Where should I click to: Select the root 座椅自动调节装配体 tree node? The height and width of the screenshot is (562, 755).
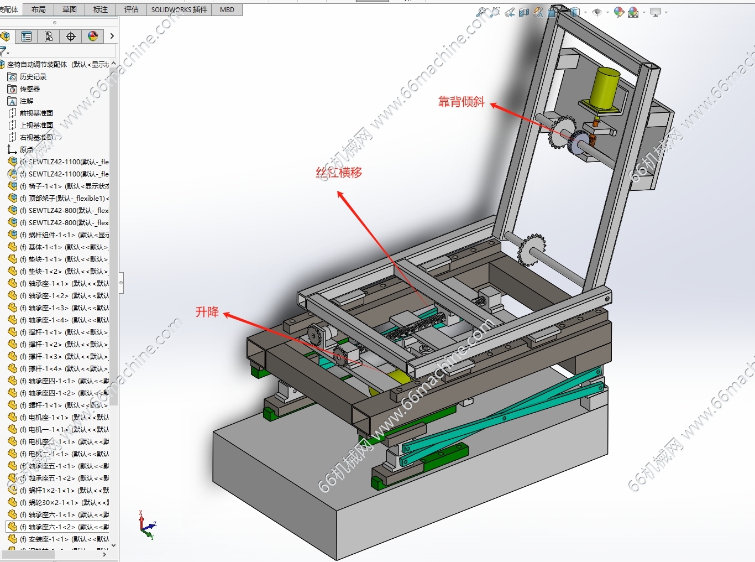pyautogui.click(x=55, y=64)
